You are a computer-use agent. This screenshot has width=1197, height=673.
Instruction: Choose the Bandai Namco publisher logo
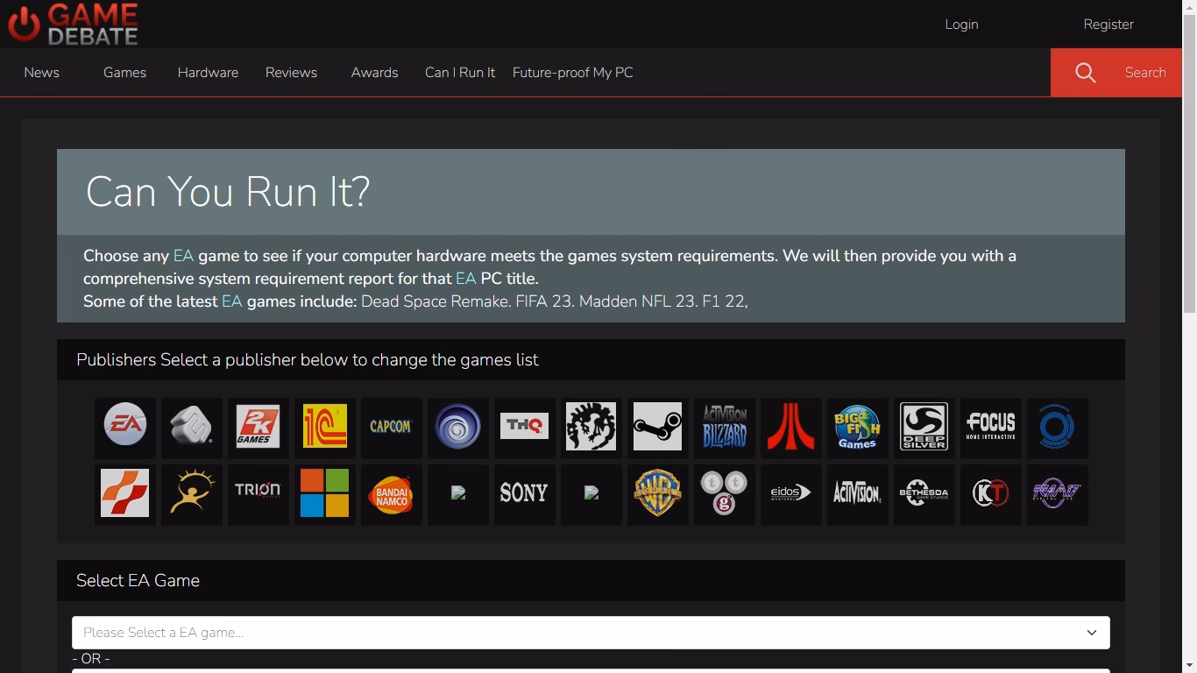click(x=392, y=493)
